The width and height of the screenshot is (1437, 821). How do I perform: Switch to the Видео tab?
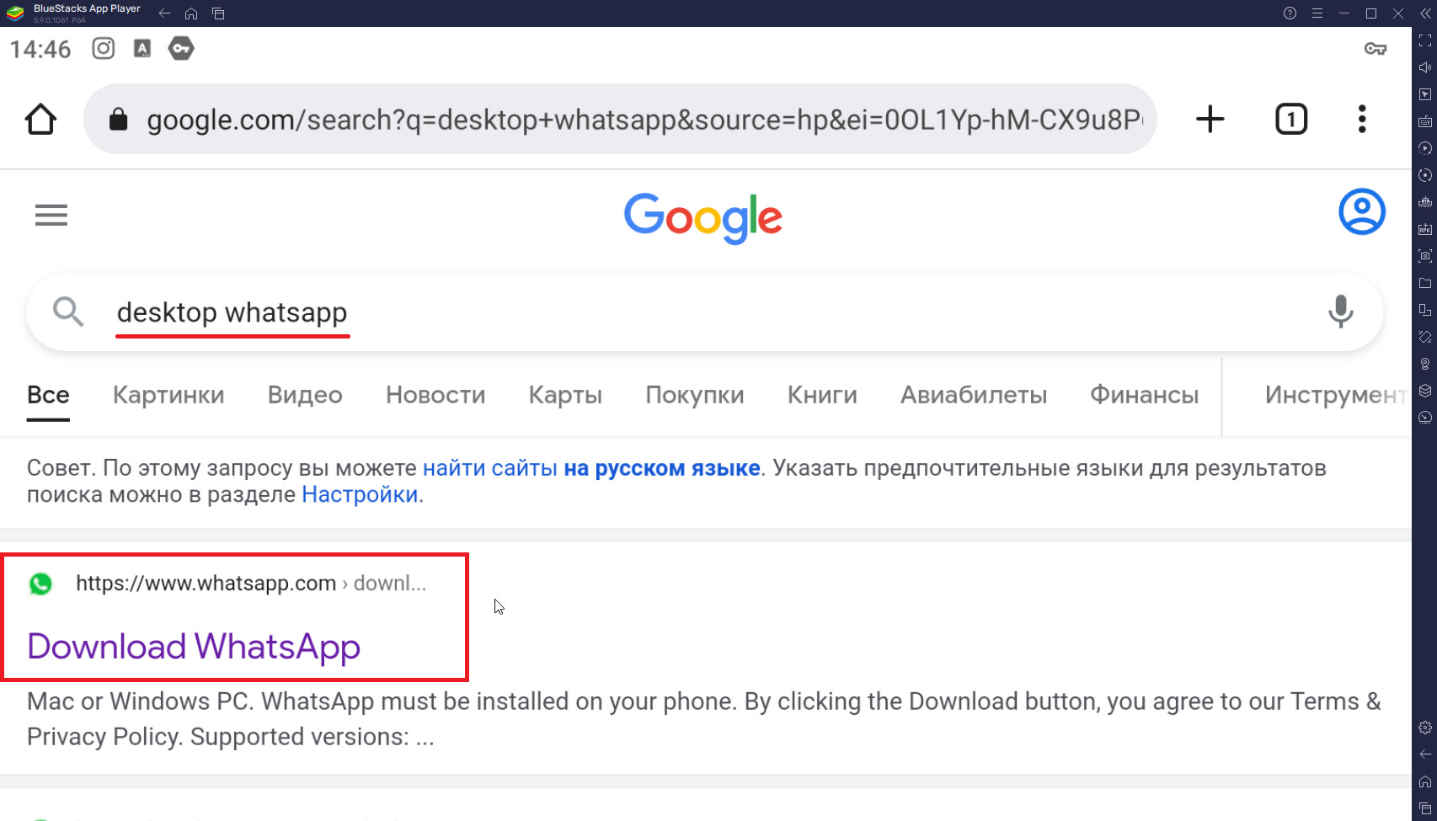[x=305, y=395]
